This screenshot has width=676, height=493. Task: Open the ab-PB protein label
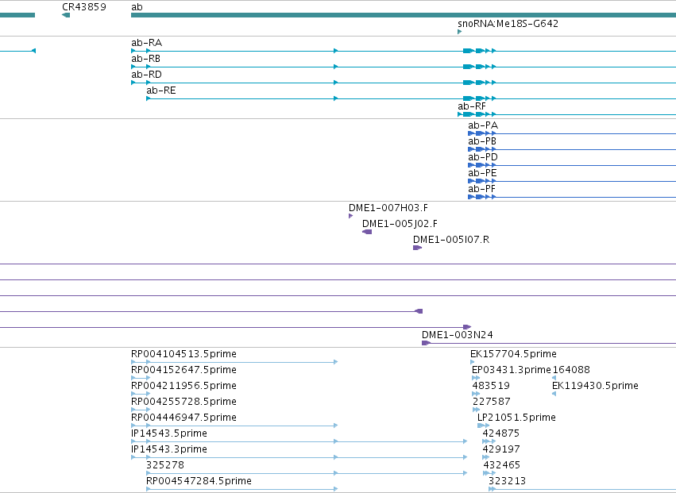tap(482, 141)
